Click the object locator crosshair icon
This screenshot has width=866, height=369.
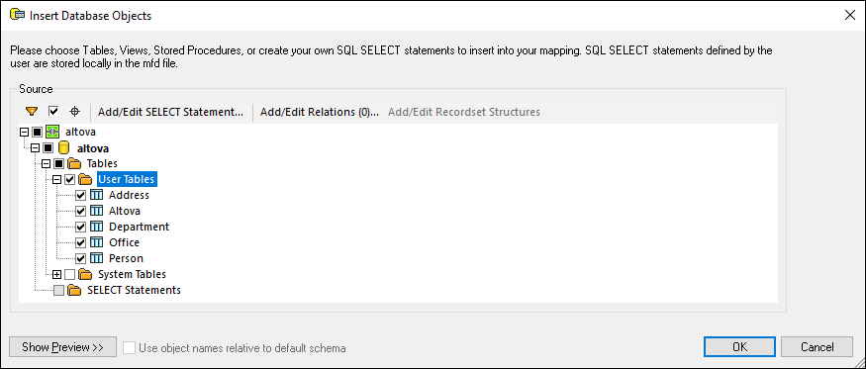pos(75,112)
